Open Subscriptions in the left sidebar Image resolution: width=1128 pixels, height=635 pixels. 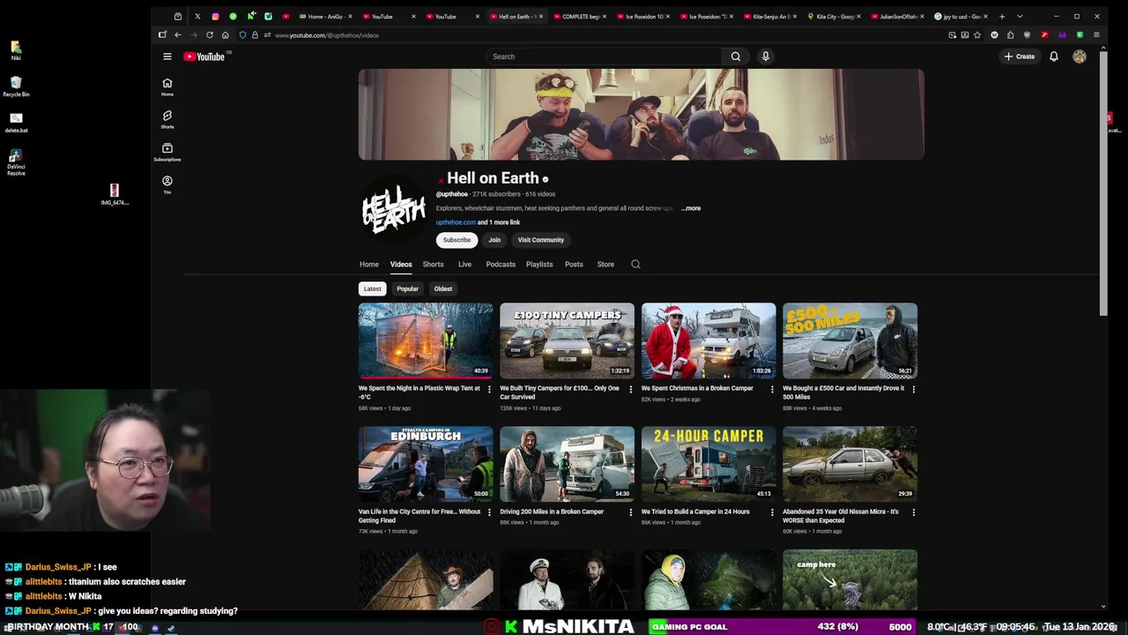pyautogui.click(x=167, y=152)
